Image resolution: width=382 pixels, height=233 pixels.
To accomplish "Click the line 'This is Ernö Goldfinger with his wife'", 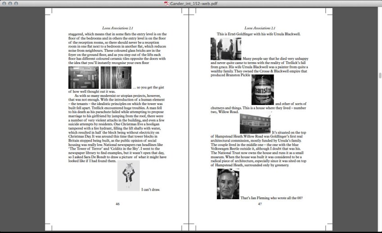I will pyautogui.click(x=259, y=34).
